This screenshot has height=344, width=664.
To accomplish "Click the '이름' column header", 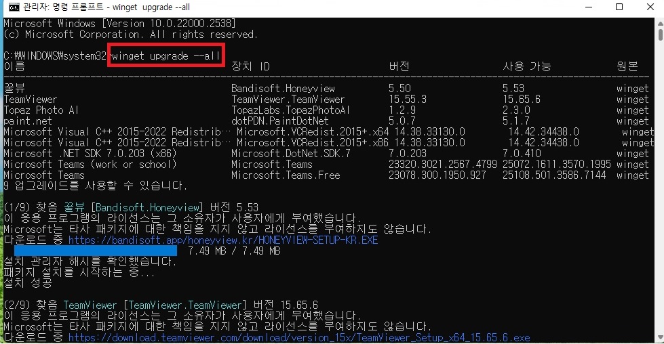I will click(x=14, y=66).
